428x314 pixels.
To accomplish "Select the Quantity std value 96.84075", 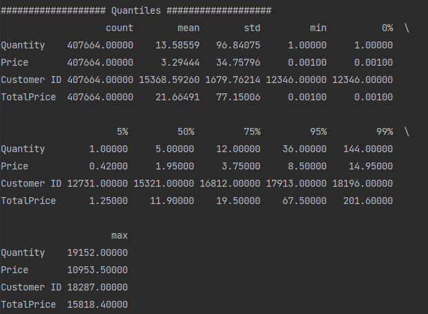I will click(238, 45).
